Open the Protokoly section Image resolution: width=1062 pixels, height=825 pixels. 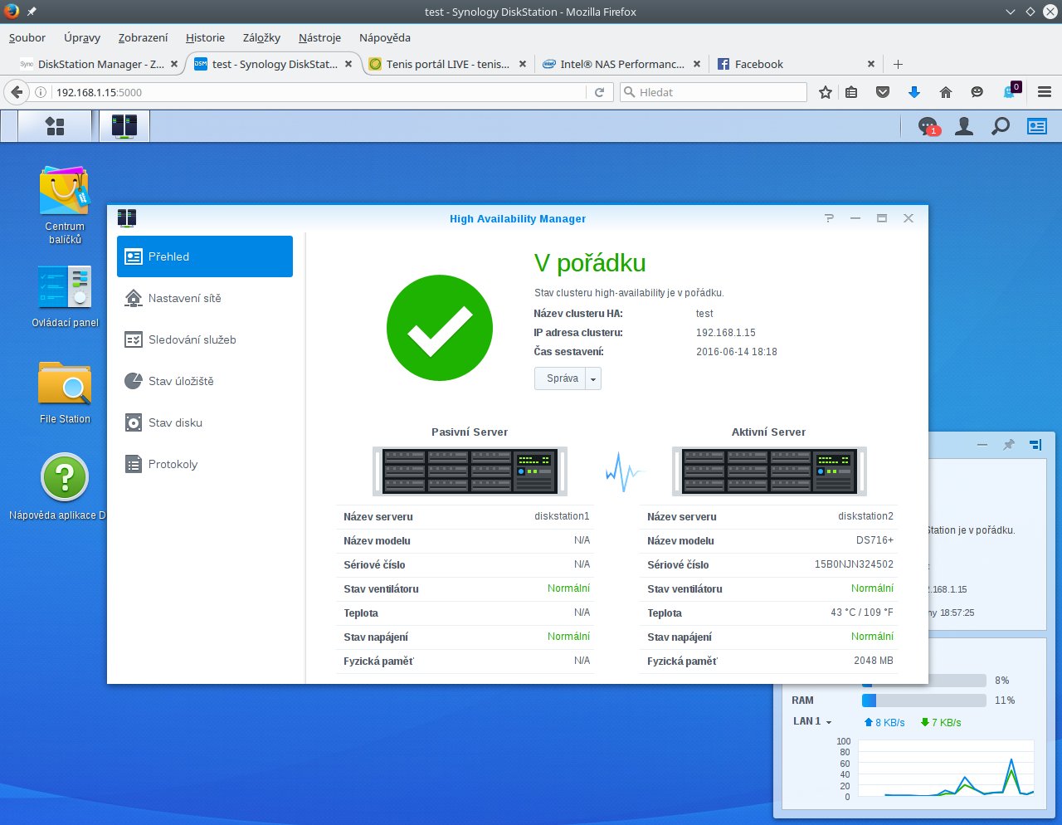tap(173, 464)
